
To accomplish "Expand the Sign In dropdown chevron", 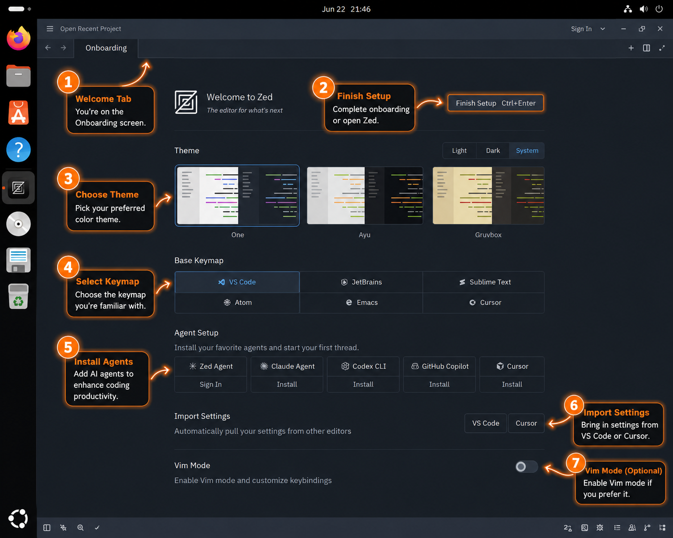I will click(x=603, y=29).
